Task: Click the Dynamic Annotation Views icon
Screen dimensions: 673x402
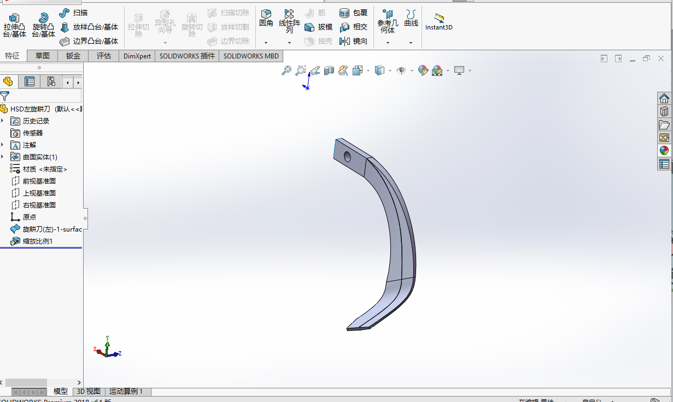Action: point(343,70)
